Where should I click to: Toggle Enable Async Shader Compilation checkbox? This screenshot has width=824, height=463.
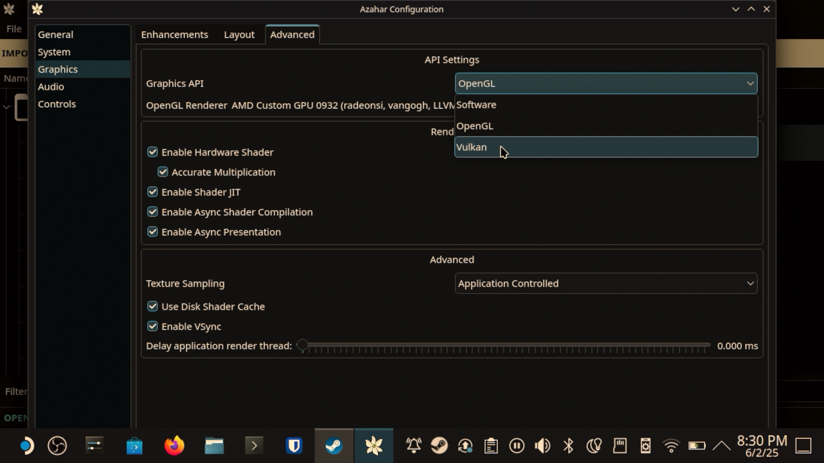coord(152,212)
